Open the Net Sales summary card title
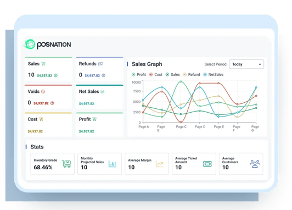Viewport: 292px width, 210px height. click(x=89, y=92)
